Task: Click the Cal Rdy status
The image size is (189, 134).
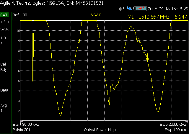Action: point(4,67)
